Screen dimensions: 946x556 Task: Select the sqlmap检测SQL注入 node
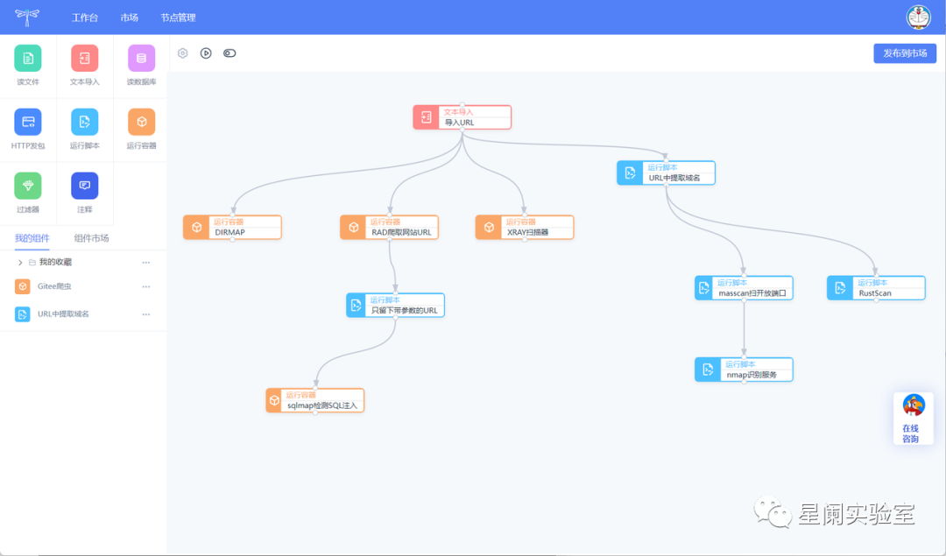click(315, 400)
